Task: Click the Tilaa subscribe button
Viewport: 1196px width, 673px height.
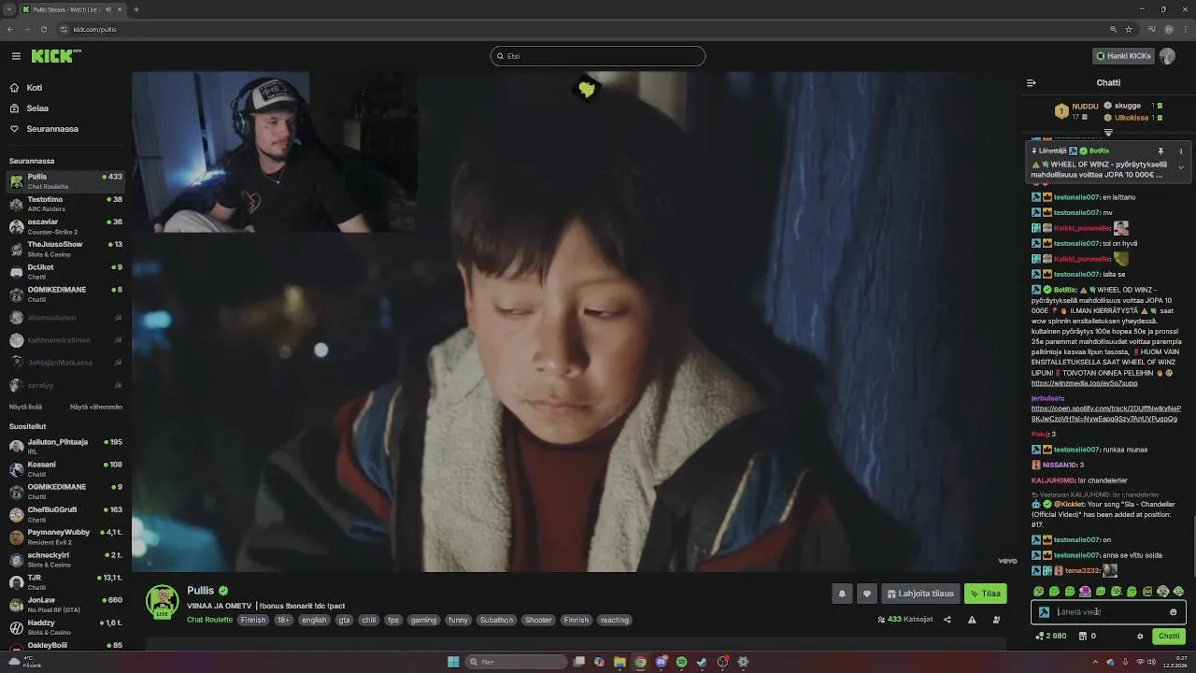Action: tap(985, 594)
